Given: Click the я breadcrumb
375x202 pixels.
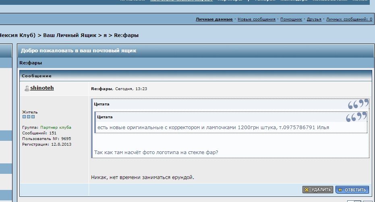Looking at the screenshot, I should tap(105, 35).
